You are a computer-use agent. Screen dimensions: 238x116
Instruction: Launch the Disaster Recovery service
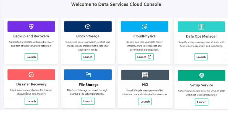31,101
